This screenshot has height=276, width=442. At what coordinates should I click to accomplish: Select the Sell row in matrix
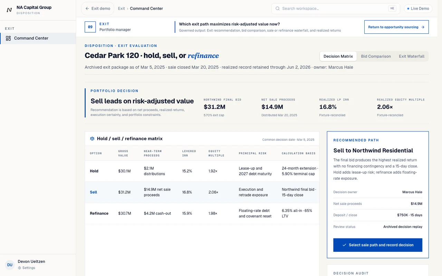pyautogui.click(x=202, y=192)
